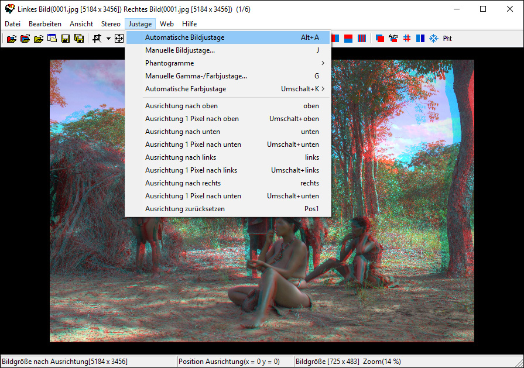Choose Manuelle Gamma-/Farbjustage...
524x368 pixels.
pyautogui.click(x=228, y=76)
